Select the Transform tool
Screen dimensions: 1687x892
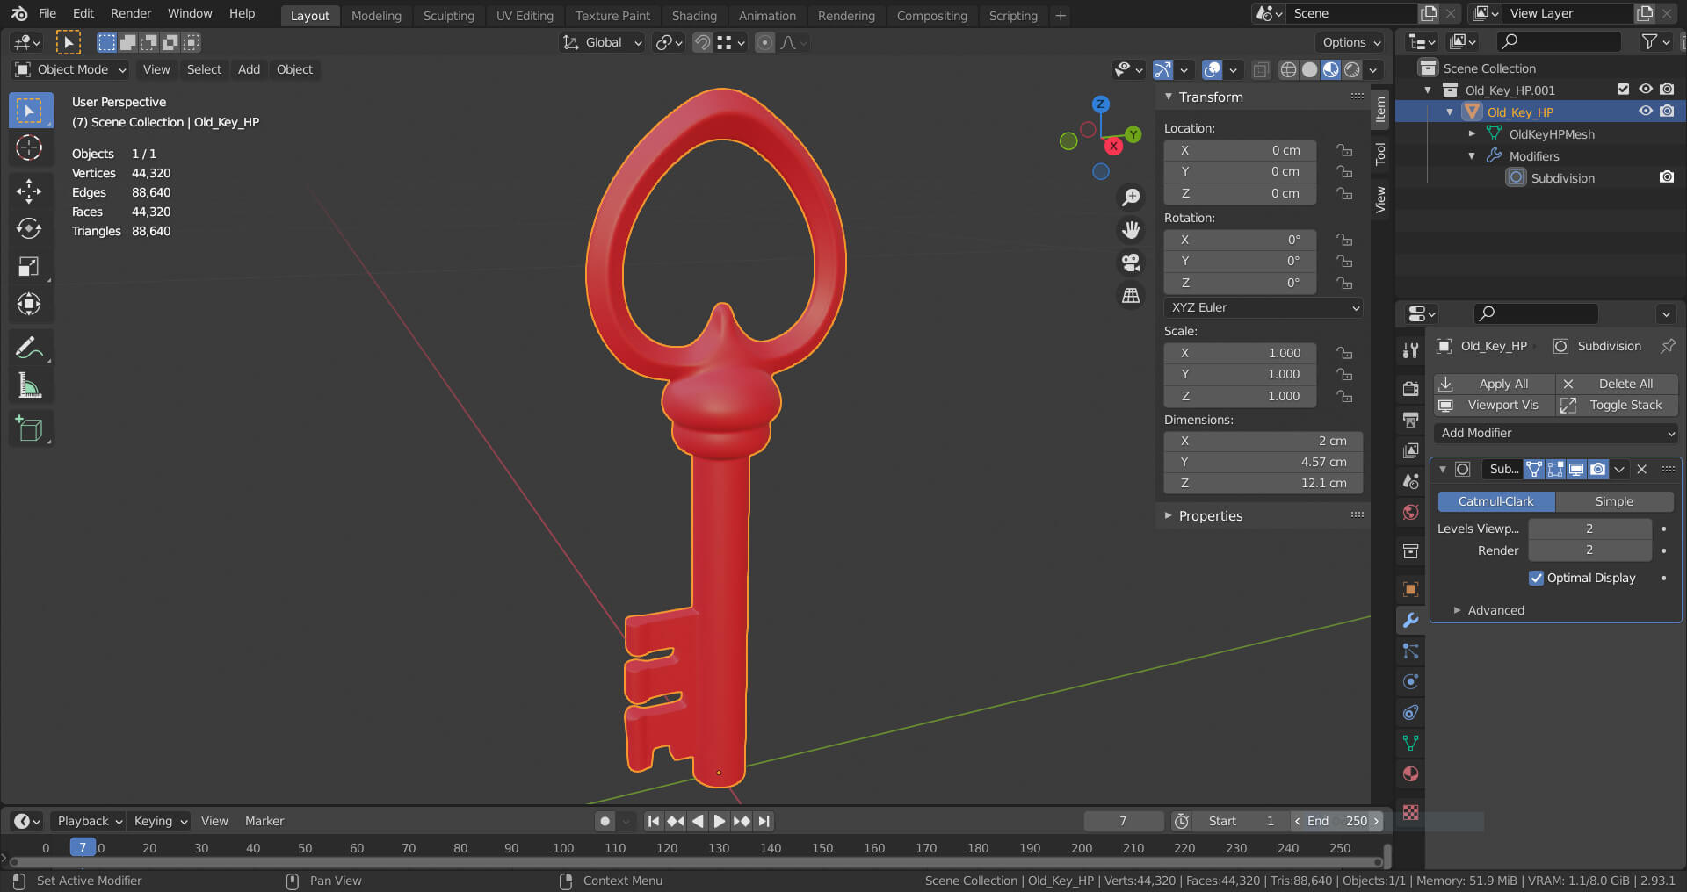pos(29,304)
